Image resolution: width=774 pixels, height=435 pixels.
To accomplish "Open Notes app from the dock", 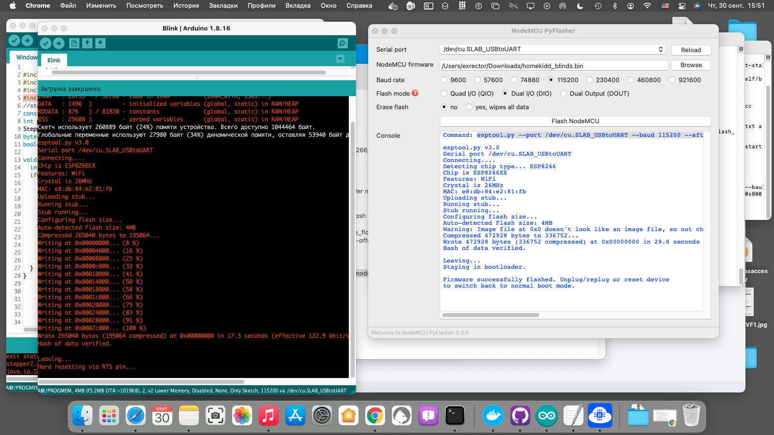I will click(x=189, y=415).
